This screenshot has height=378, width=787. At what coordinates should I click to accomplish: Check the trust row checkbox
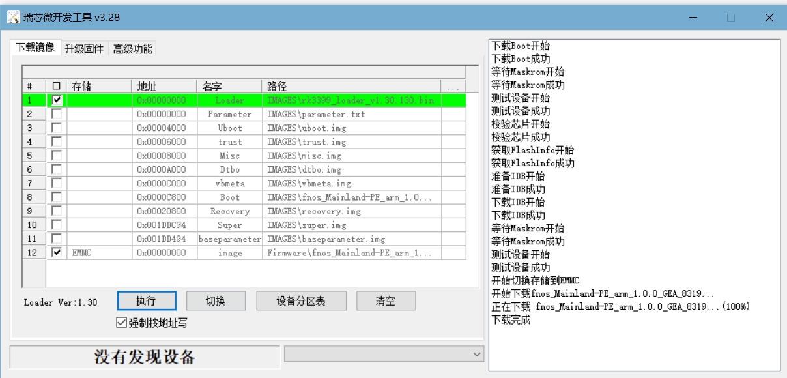pyautogui.click(x=57, y=141)
